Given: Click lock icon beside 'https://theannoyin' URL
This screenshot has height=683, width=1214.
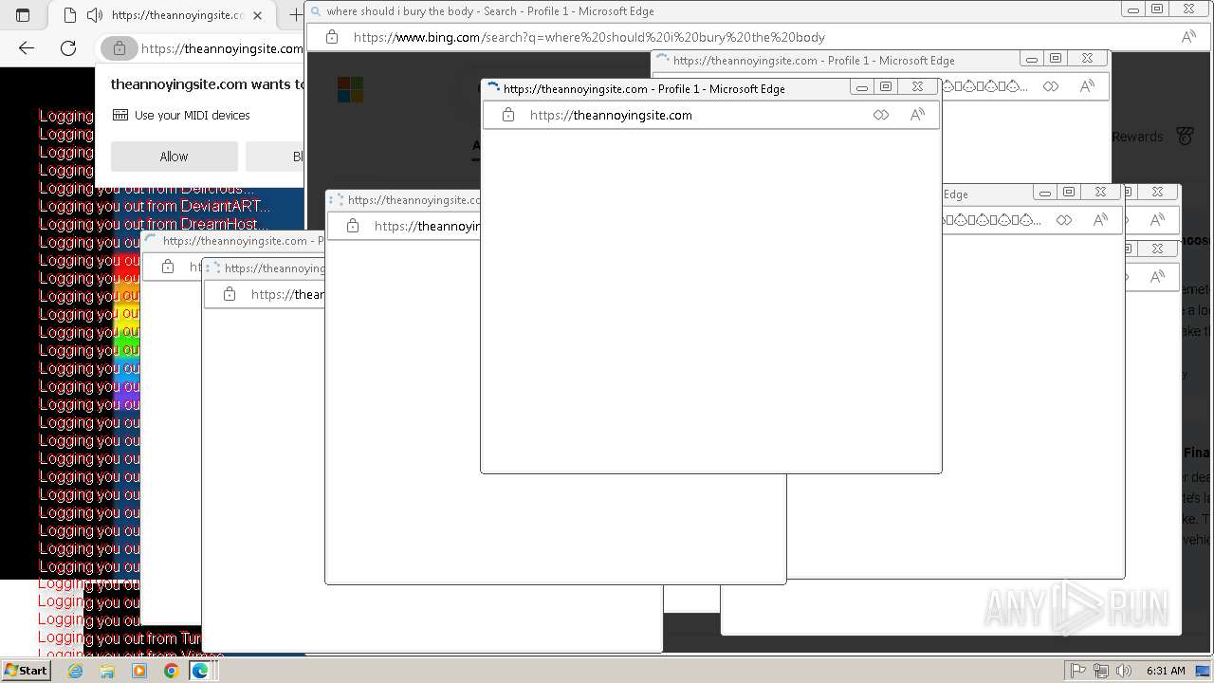Looking at the screenshot, I should pos(353,226).
